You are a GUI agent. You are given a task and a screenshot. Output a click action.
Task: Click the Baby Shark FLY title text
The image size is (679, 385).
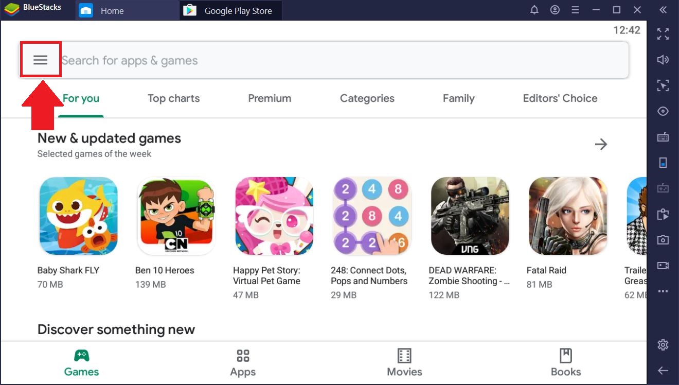click(x=68, y=270)
